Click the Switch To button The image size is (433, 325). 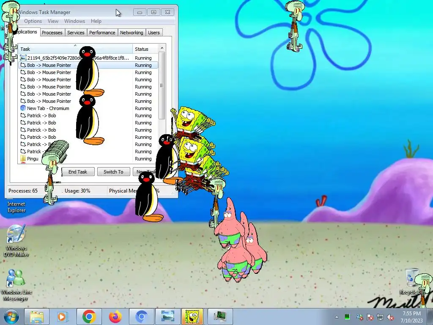pos(113,172)
